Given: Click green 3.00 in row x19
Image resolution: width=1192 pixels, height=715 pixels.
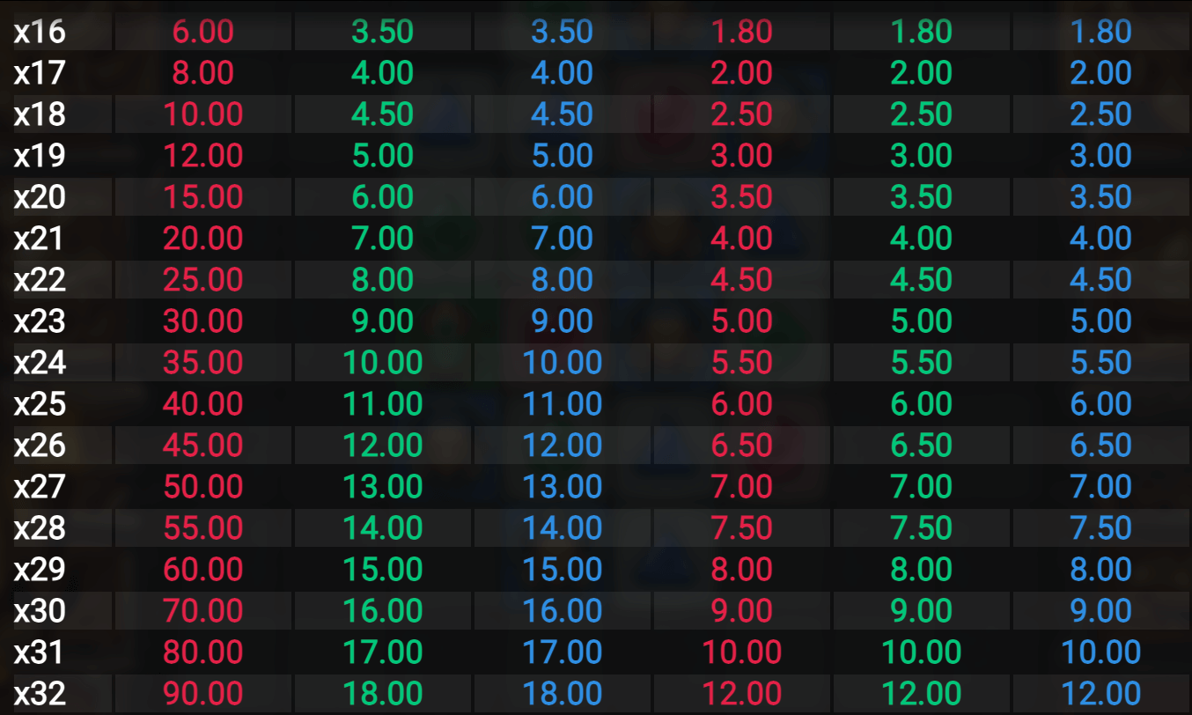Looking at the screenshot, I should pyautogui.click(x=922, y=156).
